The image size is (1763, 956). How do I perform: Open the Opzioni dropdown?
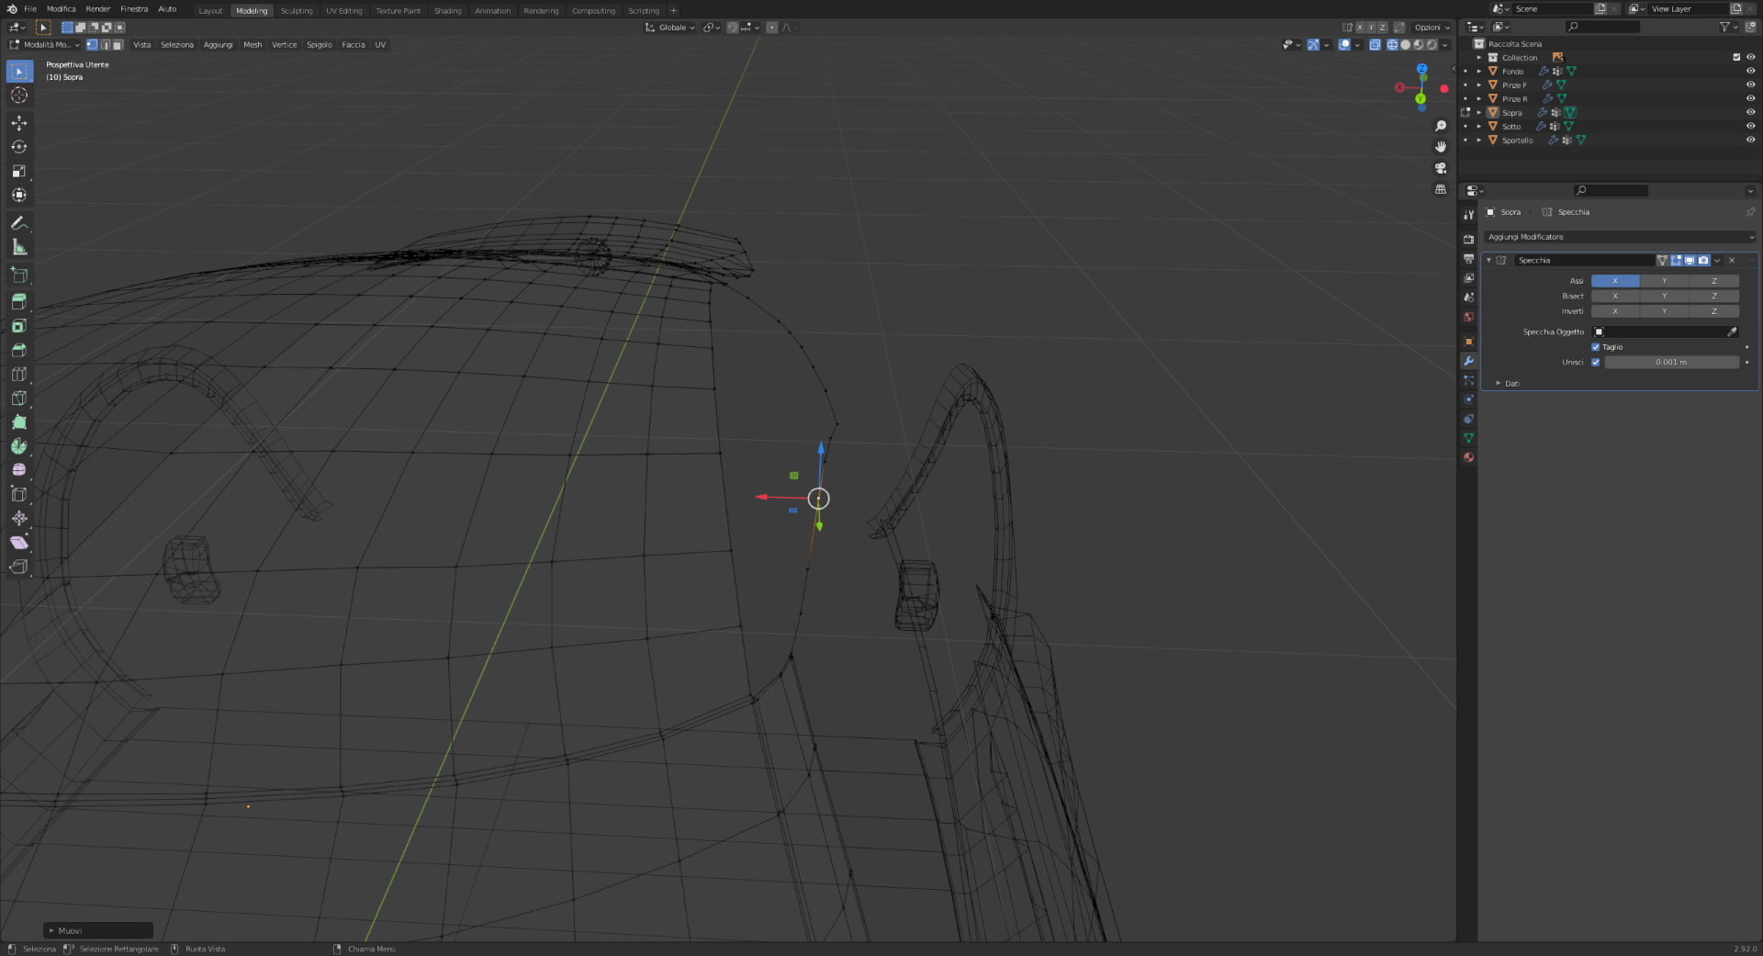tap(1432, 28)
